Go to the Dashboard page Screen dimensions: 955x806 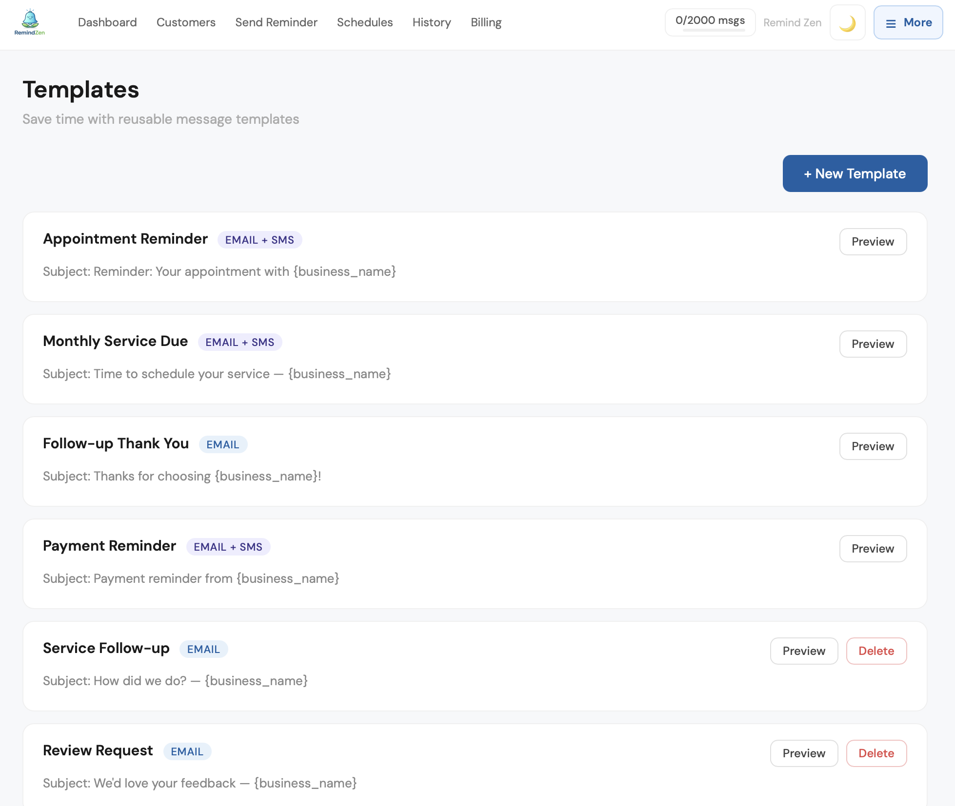[107, 22]
